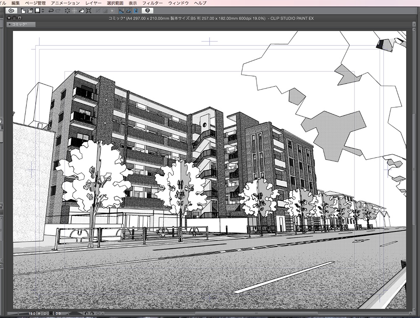Click the rotation angle value field showing 0.0
This screenshot has width=420, height=318.
(x=58, y=313)
